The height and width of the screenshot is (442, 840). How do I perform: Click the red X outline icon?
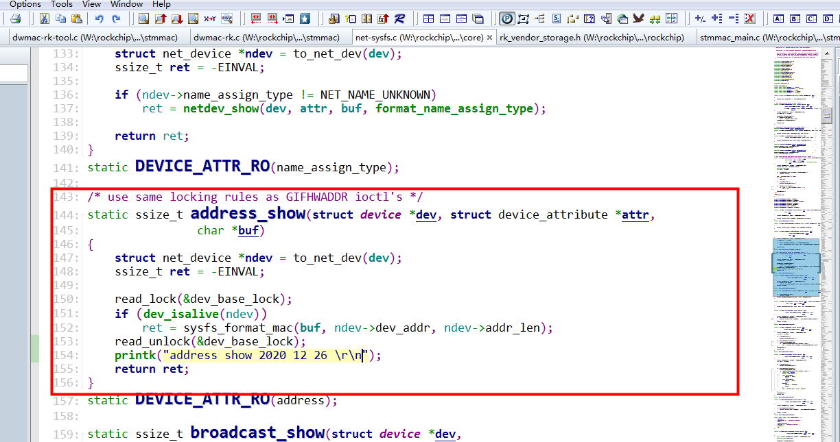[749, 19]
